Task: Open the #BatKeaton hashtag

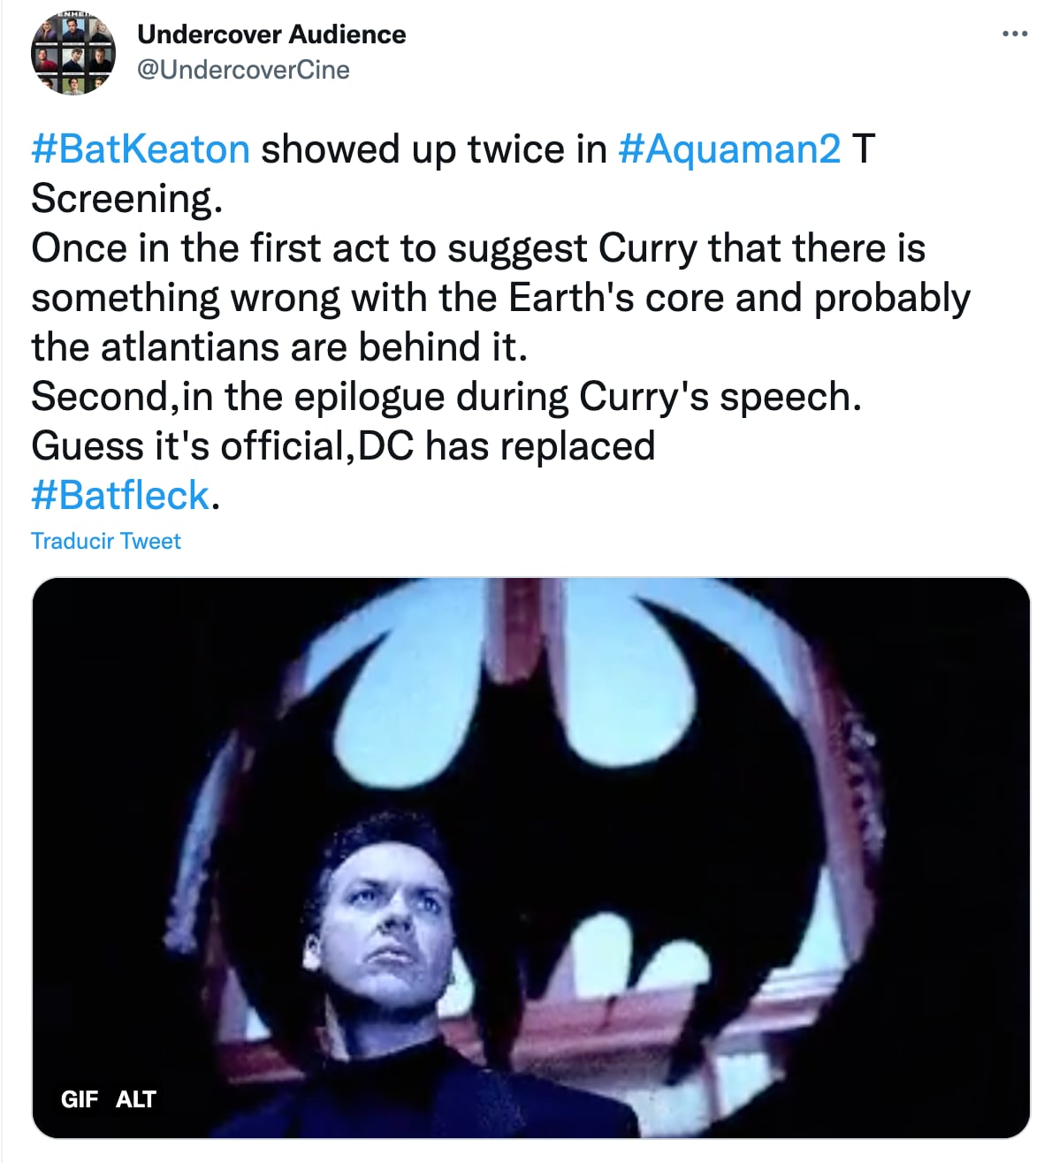Action: pyautogui.click(x=141, y=149)
